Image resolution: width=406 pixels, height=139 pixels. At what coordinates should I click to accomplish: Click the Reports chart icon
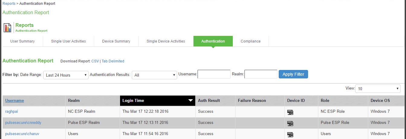[x=8, y=27]
